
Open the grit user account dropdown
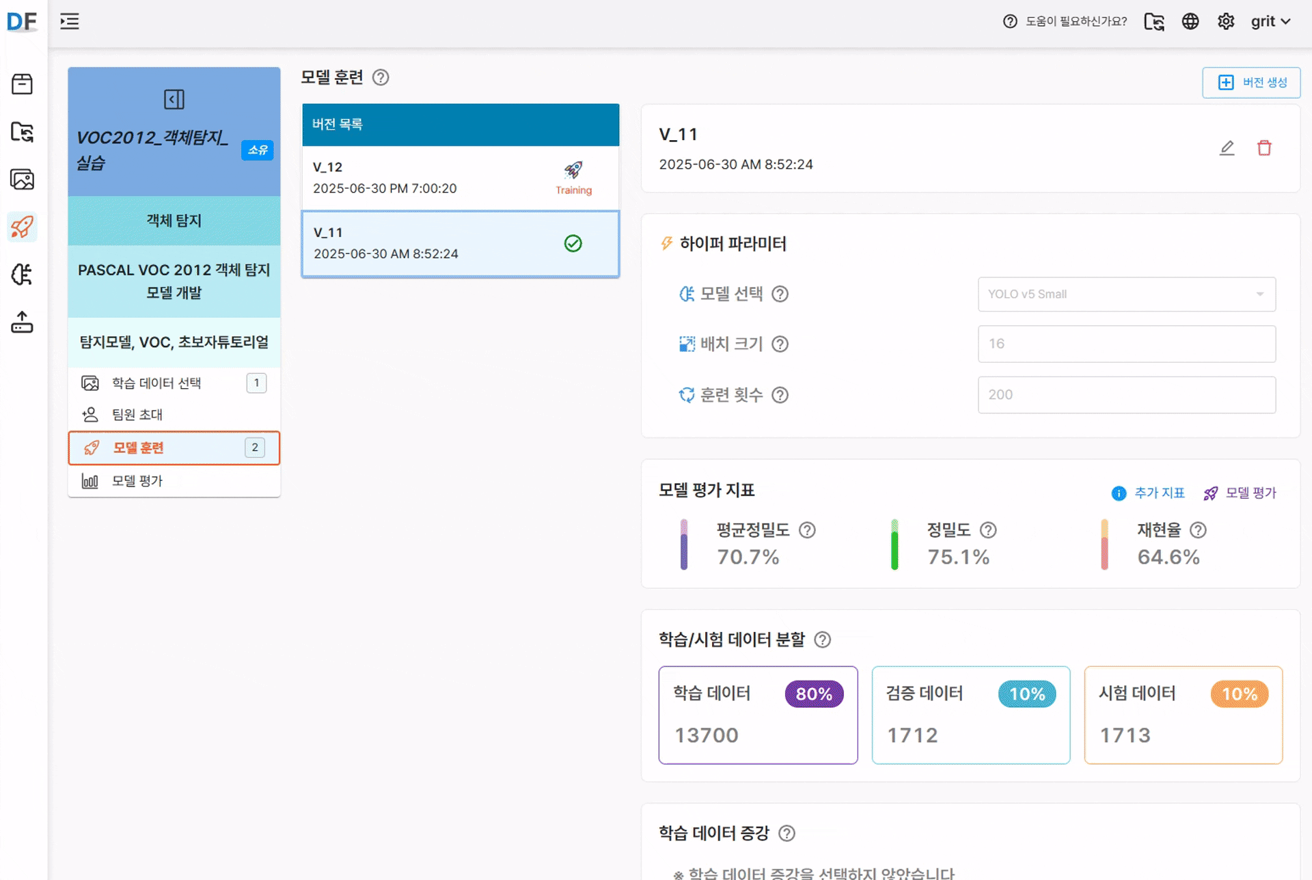click(1270, 22)
